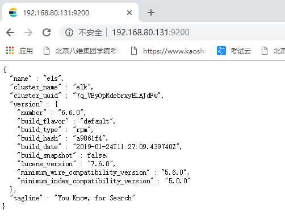
Task: Click the "build_type" : "rpm" line
Action: [x=55, y=130]
